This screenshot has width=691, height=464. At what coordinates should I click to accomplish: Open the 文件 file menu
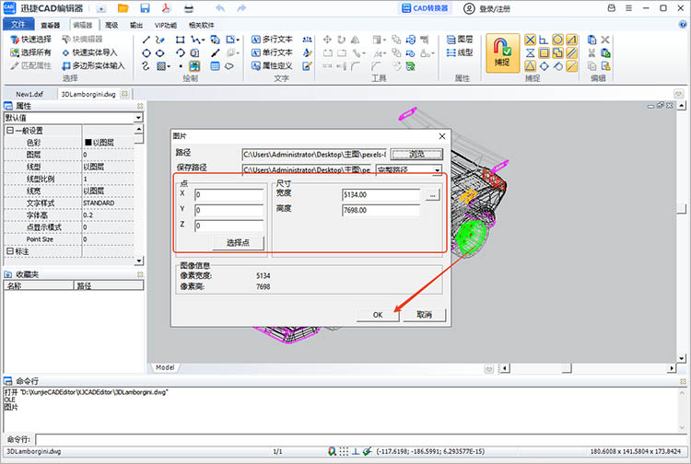click(x=18, y=25)
